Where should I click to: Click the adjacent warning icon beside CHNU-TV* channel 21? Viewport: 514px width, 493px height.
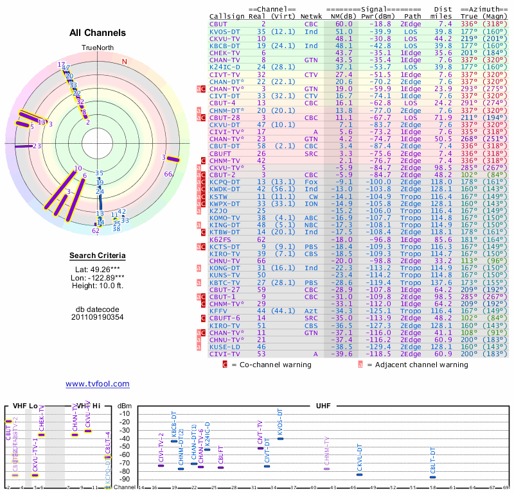[x=199, y=340]
